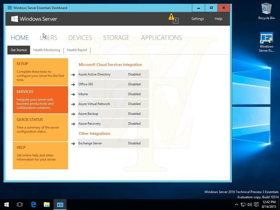280x210 pixels.
Task: Select the HELP tile
Action: pyautogui.click(x=40, y=156)
